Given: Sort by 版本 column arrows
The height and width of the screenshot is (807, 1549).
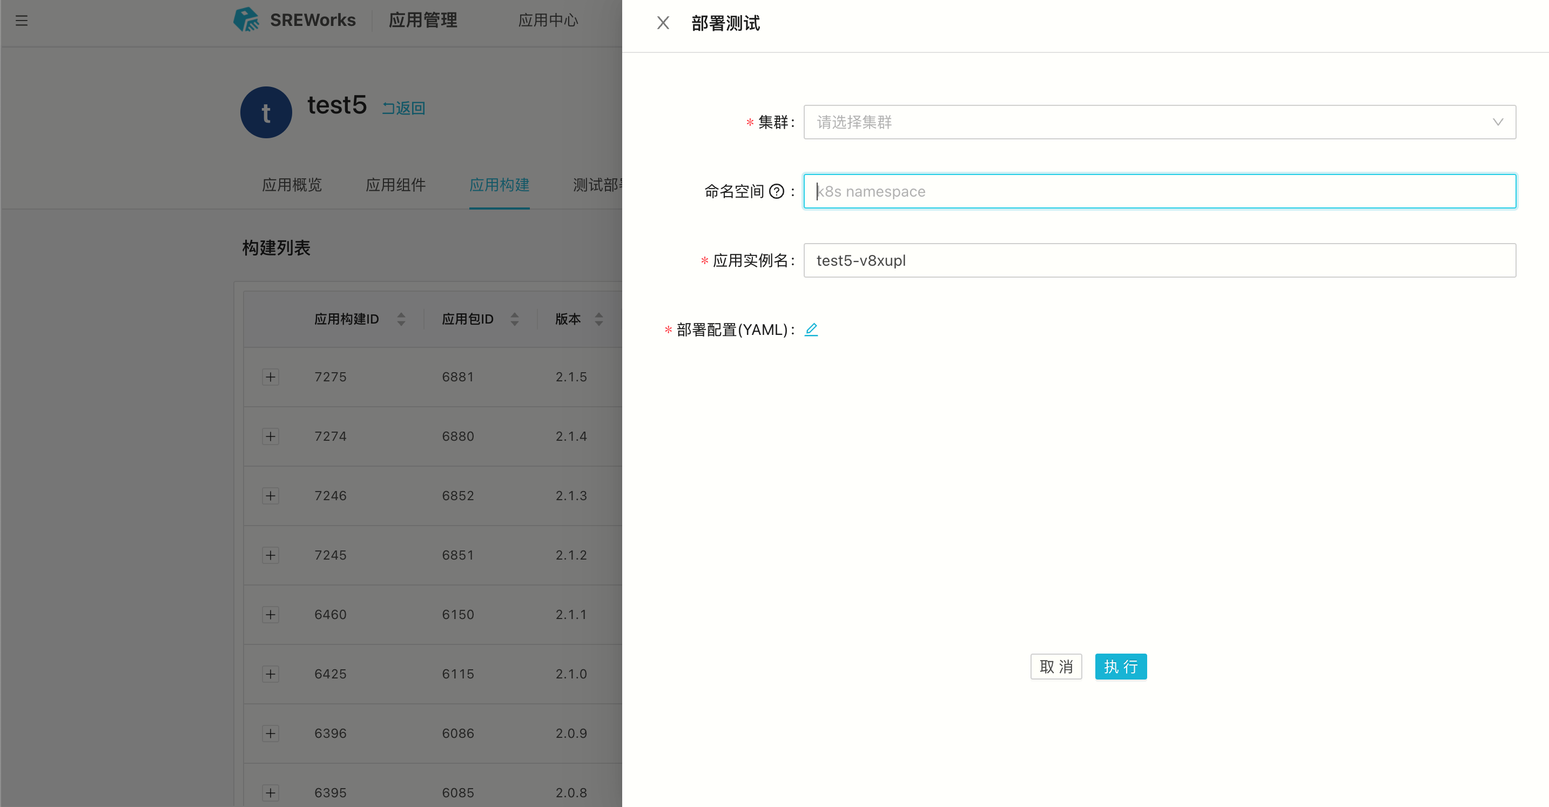Looking at the screenshot, I should click(x=598, y=319).
